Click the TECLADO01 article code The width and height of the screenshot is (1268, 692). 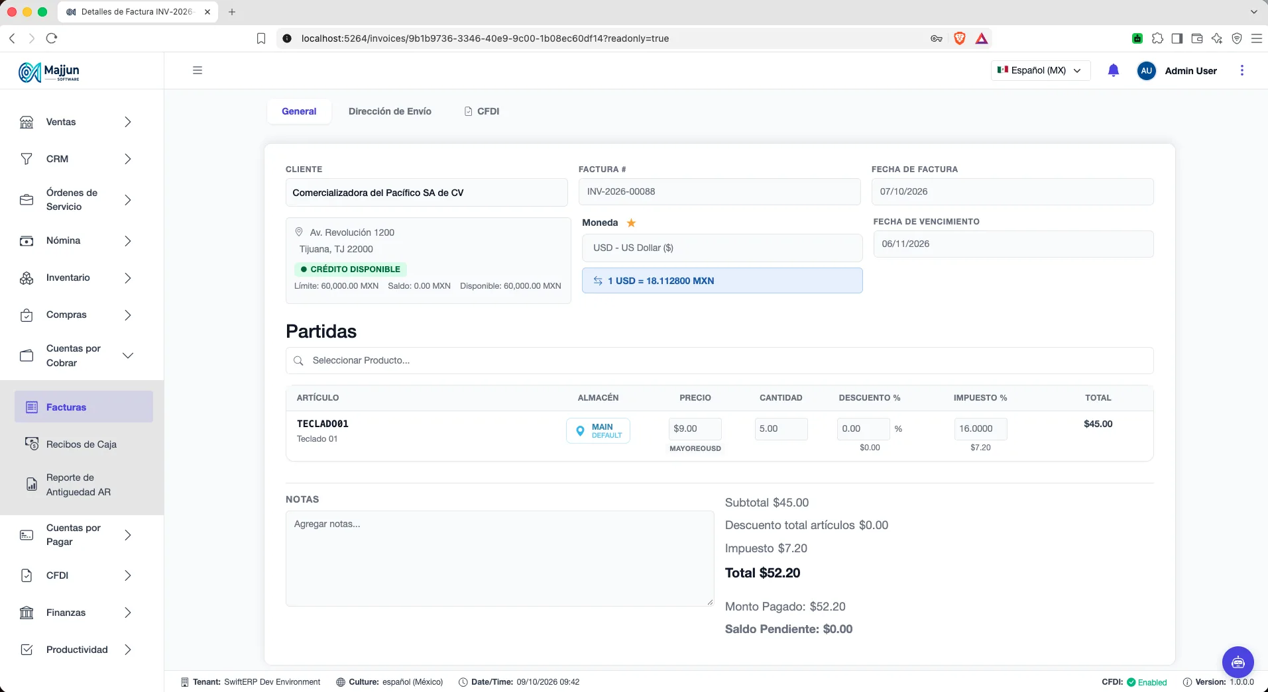pos(323,424)
